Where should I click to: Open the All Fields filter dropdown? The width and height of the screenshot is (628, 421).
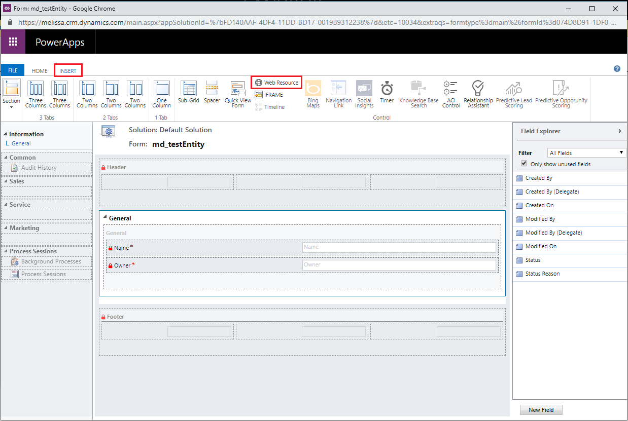587,152
